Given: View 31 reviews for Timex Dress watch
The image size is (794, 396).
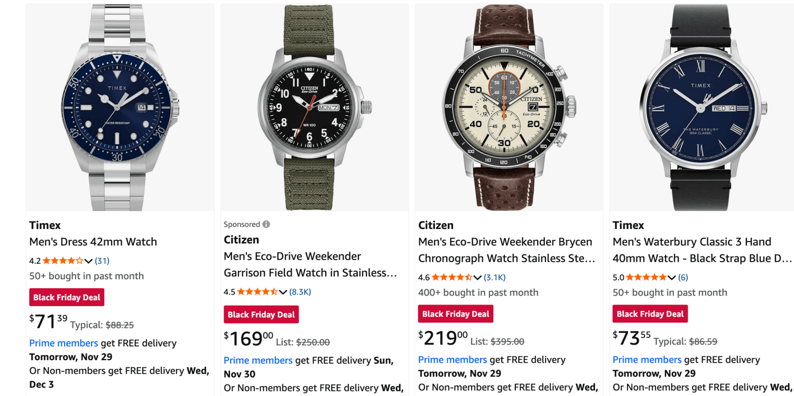Looking at the screenshot, I should pos(102,261).
